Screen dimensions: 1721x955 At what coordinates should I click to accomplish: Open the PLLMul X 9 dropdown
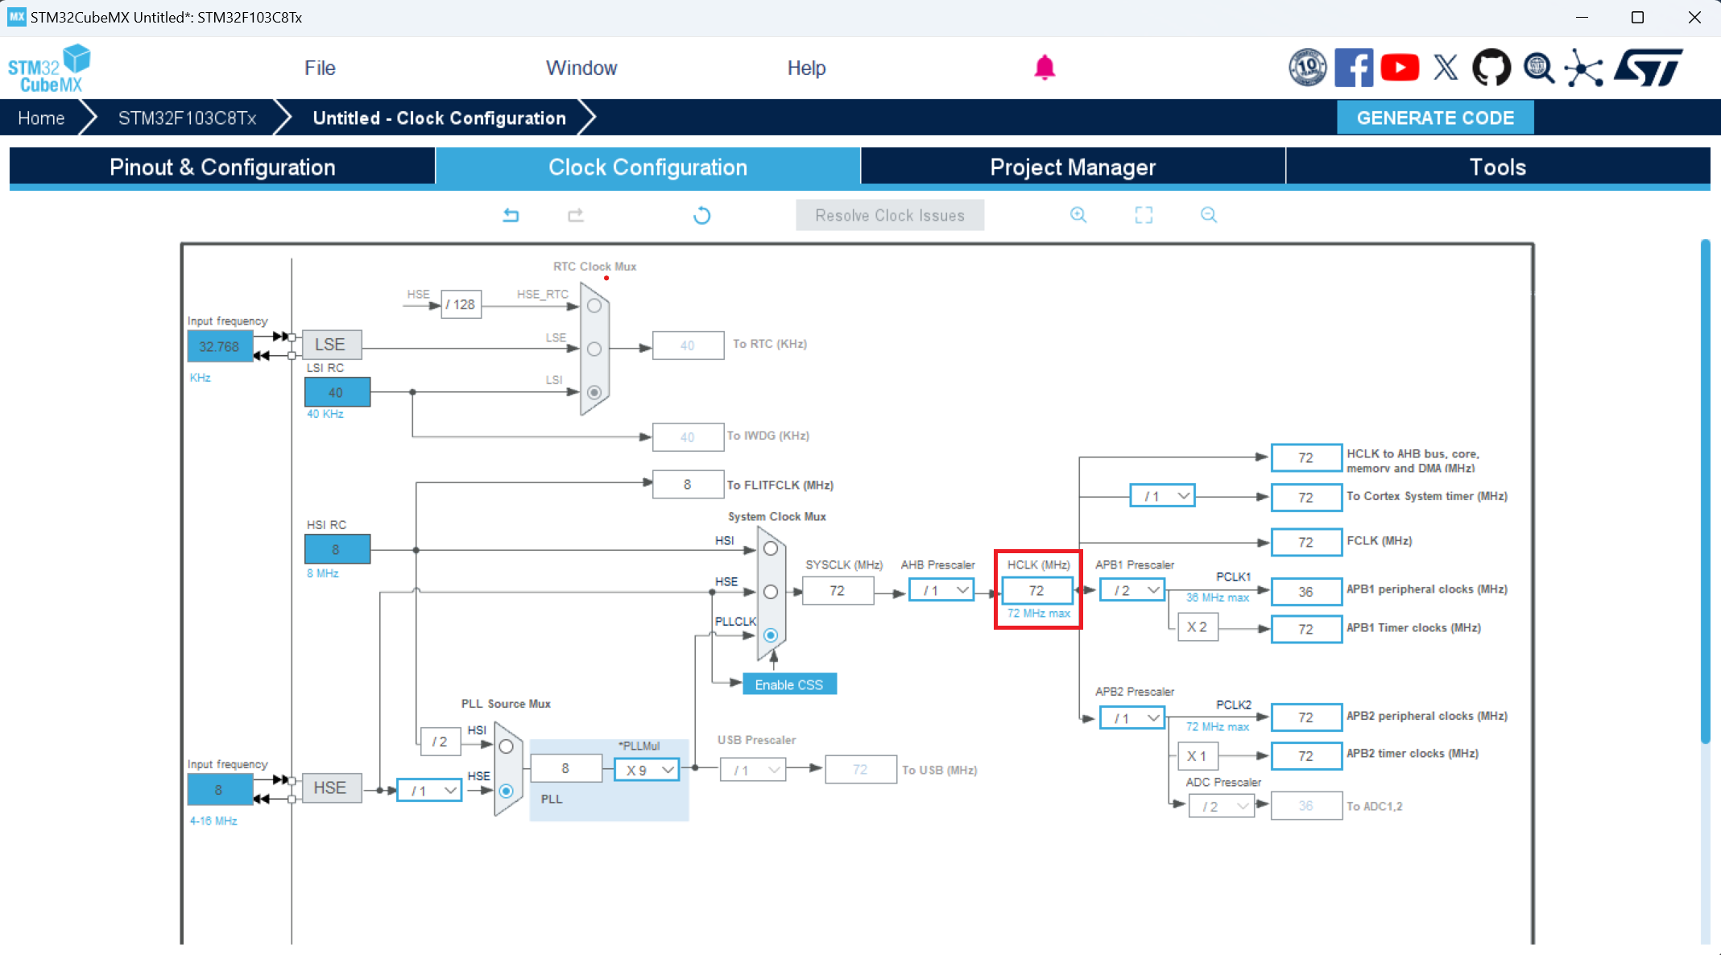(647, 770)
